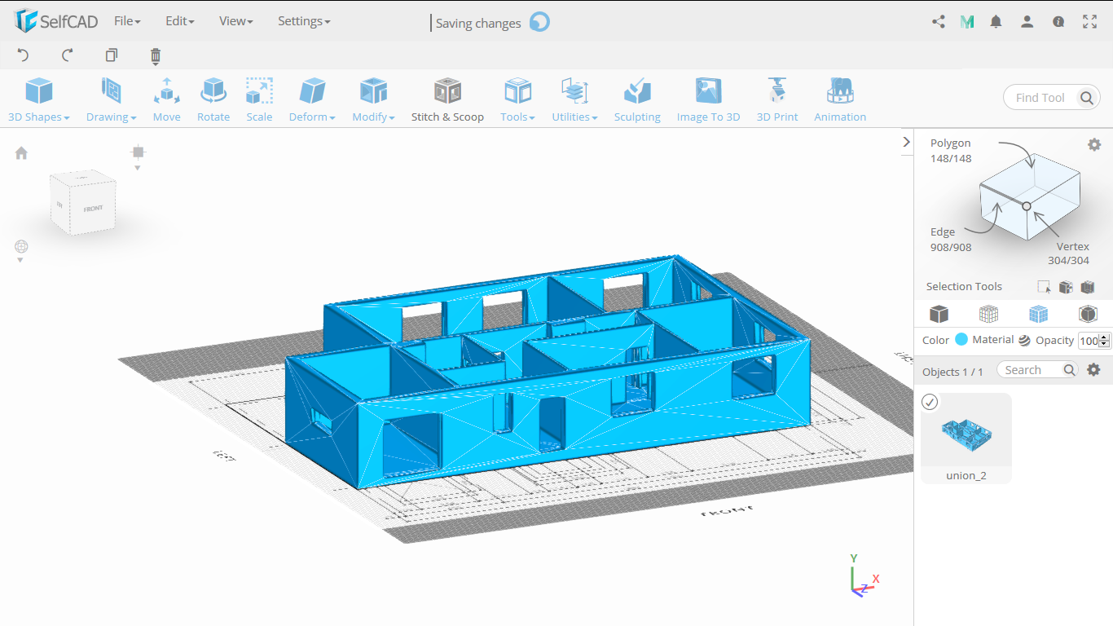Open notifications bell
This screenshot has width=1113, height=626.
(x=996, y=22)
